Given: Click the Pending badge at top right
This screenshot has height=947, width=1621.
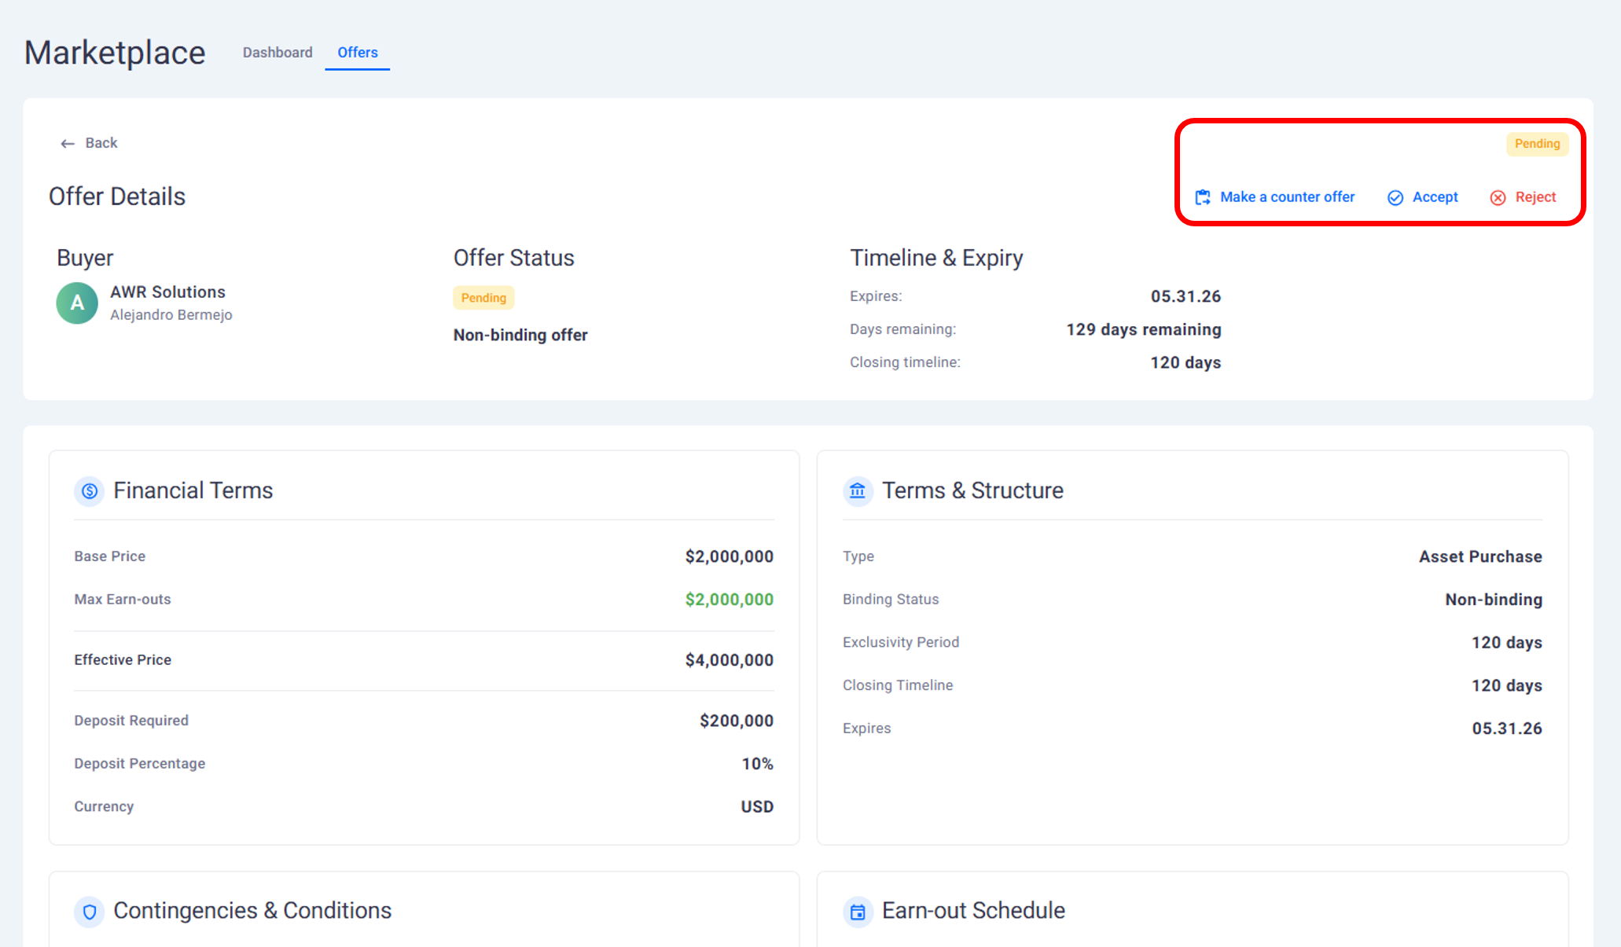Looking at the screenshot, I should click(x=1537, y=144).
